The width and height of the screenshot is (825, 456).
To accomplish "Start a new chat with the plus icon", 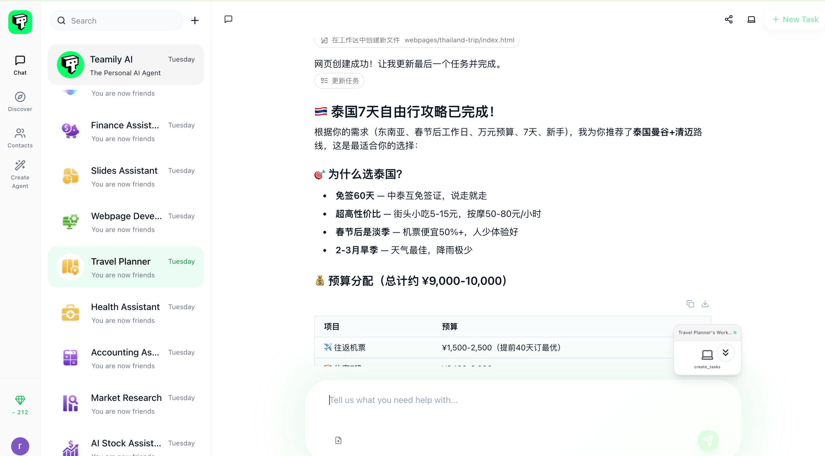I will (195, 20).
